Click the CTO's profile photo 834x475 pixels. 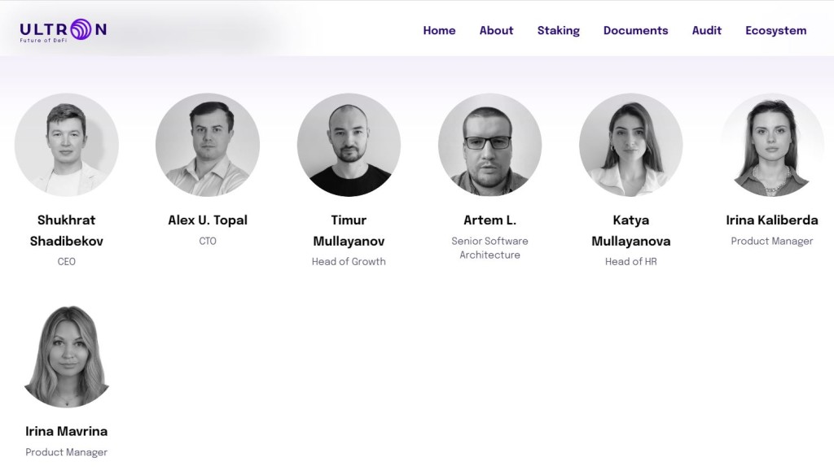coord(208,145)
